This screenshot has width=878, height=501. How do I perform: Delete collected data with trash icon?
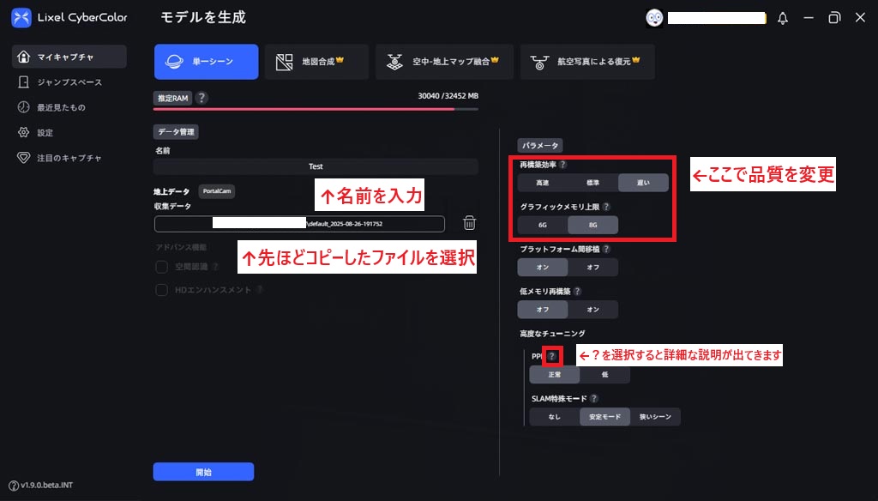point(469,223)
